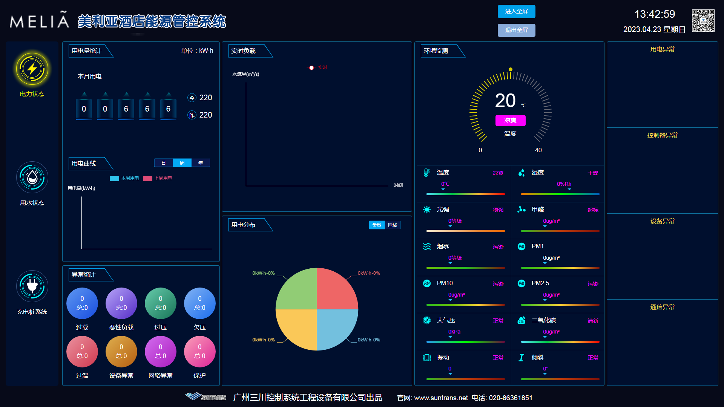Exit fullscreen with 退出全屏 button
Viewport: 724px width, 407px height.
click(x=516, y=30)
